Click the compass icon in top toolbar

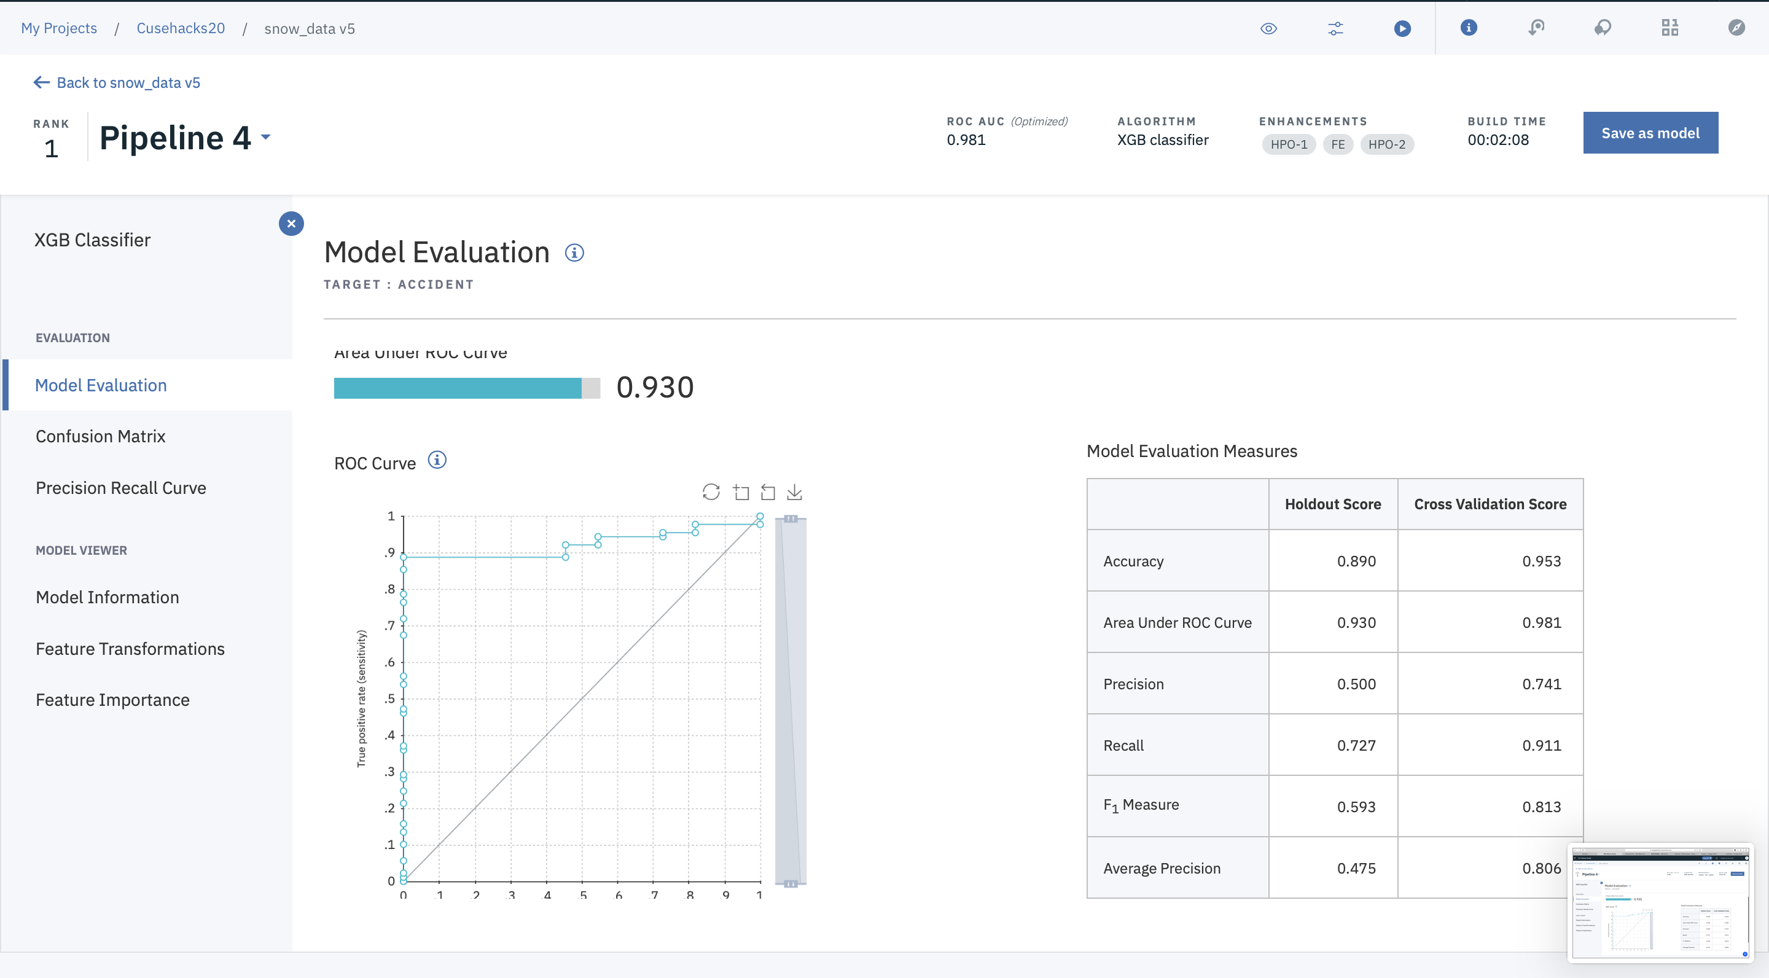[1736, 28]
